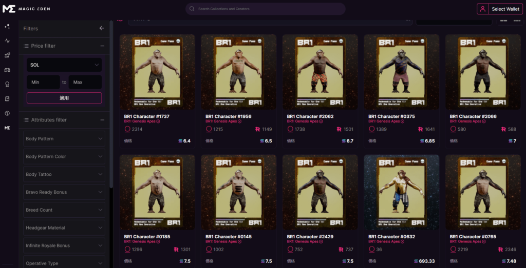Click the search magnifier icon in top bar
This screenshot has width=526, height=268.
point(192,9)
